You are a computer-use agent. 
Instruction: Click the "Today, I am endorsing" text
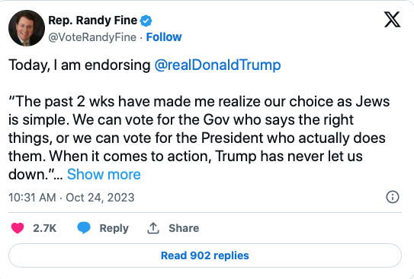tap(79, 65)
